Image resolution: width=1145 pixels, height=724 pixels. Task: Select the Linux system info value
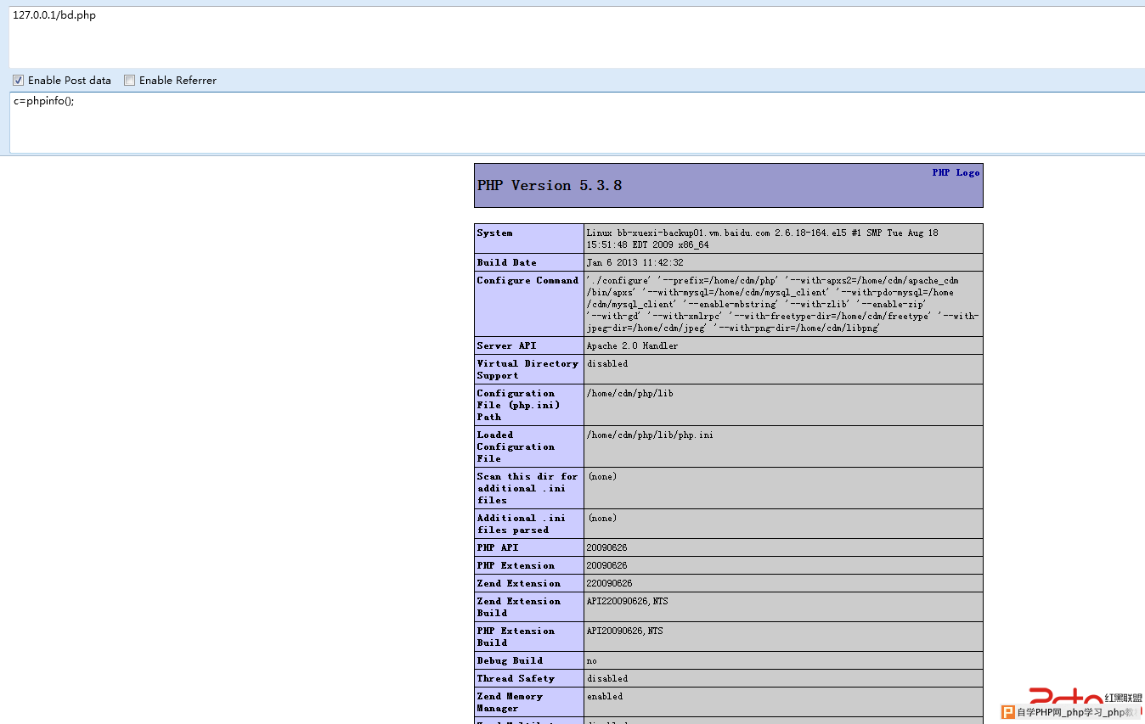coord(763,239)
